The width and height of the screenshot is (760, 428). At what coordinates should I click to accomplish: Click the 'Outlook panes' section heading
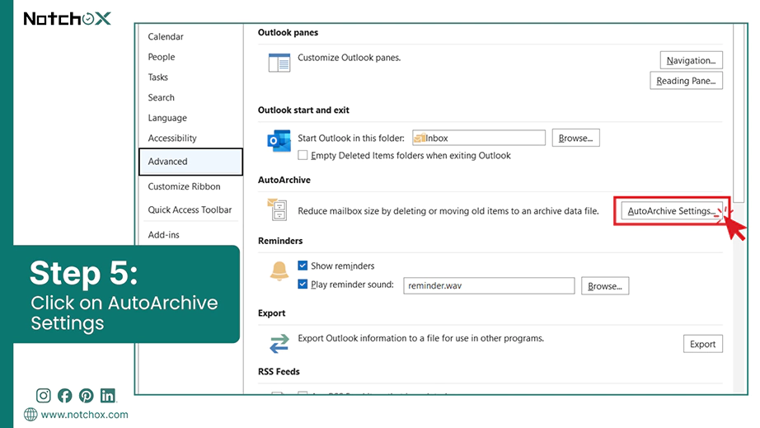pyautogui.click(x=288, y=32)
